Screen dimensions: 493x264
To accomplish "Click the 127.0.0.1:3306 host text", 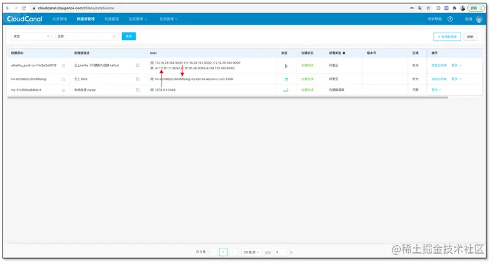I will click(165, 90).
